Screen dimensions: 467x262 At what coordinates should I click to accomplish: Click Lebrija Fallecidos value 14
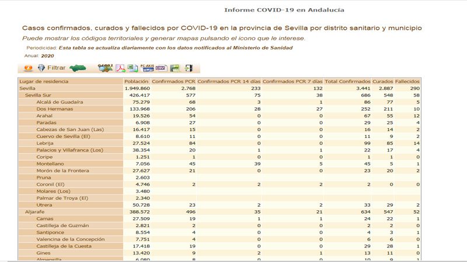click(x=416, y=143)
